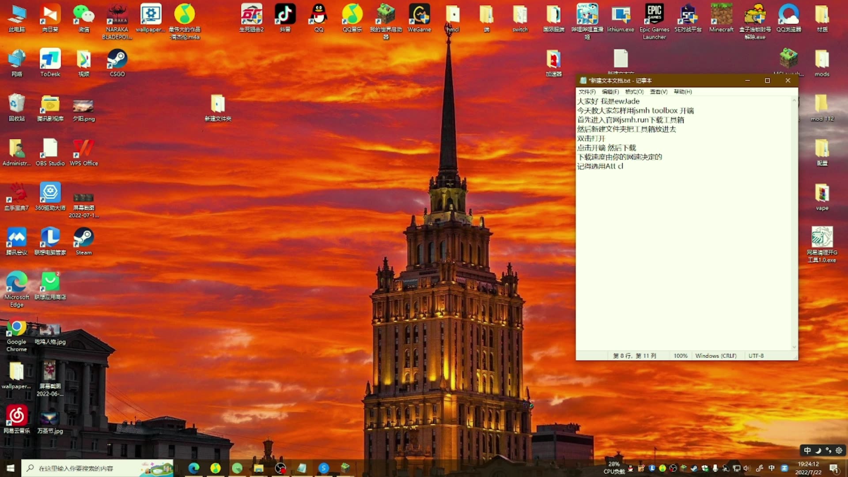Open the 新建文件夹 folder on desktop
848x477 pixels.
pos(218,107)
